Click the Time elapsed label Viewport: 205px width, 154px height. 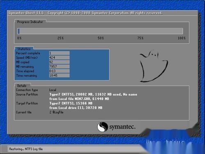click(x=25, y=71)
